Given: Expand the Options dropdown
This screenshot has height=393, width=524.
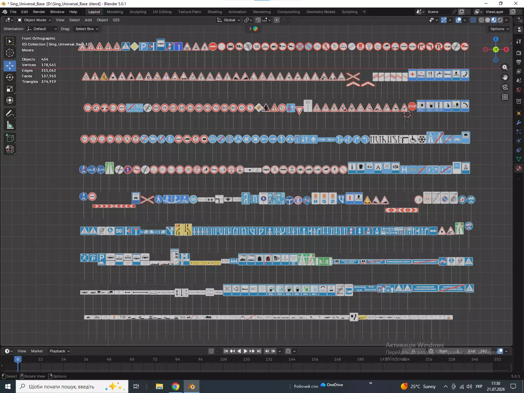Looking at the screenshot, I should (499, 29).
